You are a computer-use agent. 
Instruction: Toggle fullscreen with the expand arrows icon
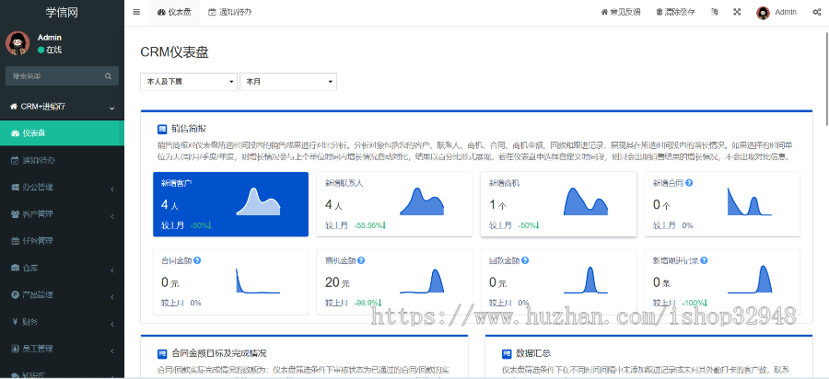(x=737, y=12)
